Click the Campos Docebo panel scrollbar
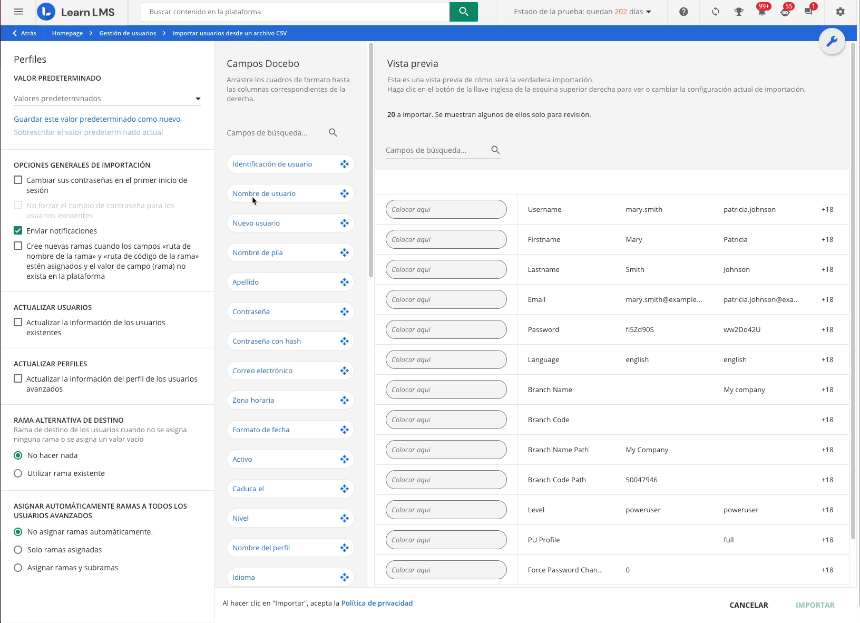Screen dimensions: 860x623 (371, 160)
